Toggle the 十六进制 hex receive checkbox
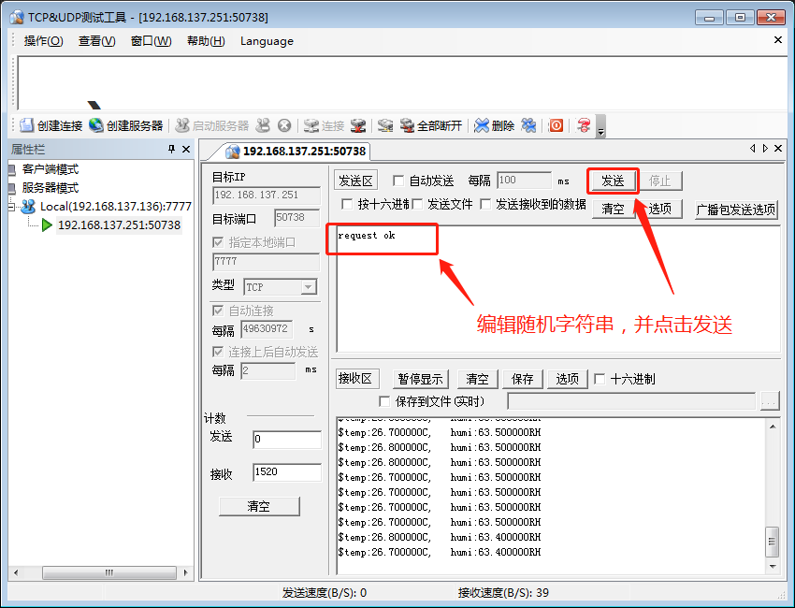The image size is (795, 608). 600,379
